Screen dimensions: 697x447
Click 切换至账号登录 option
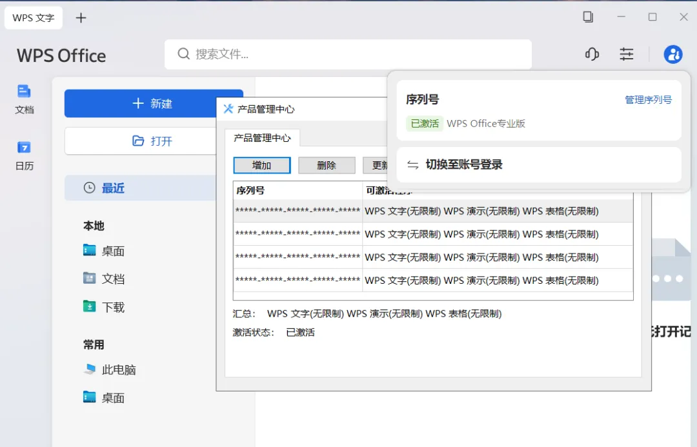click(x=539, y=165)
